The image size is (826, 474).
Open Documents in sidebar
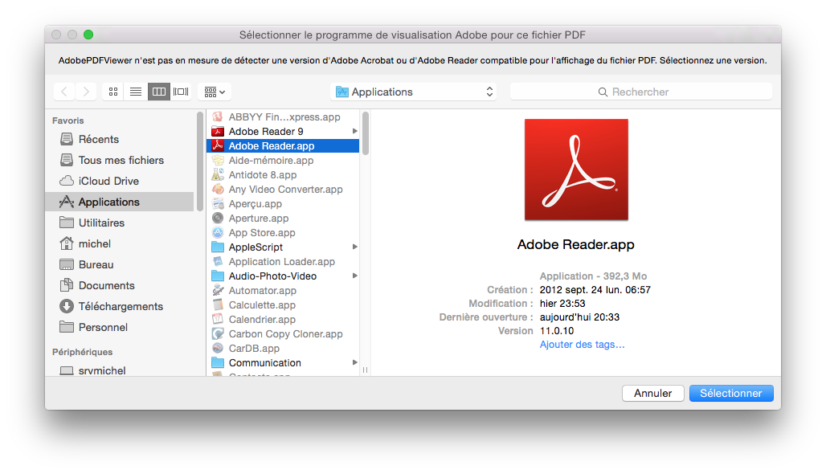coord(120,285)
